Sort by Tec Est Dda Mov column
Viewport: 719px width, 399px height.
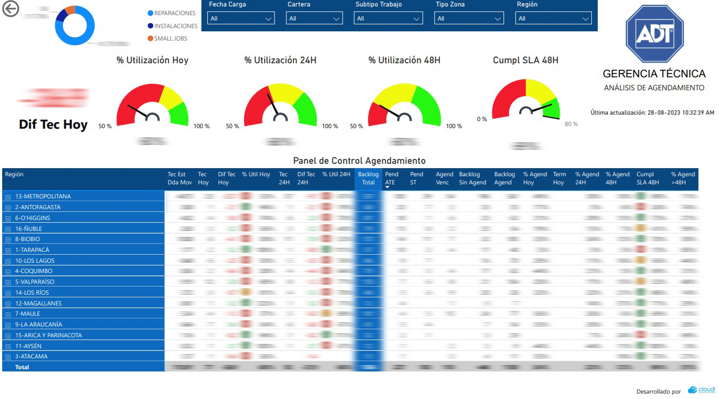click(180, 178)
